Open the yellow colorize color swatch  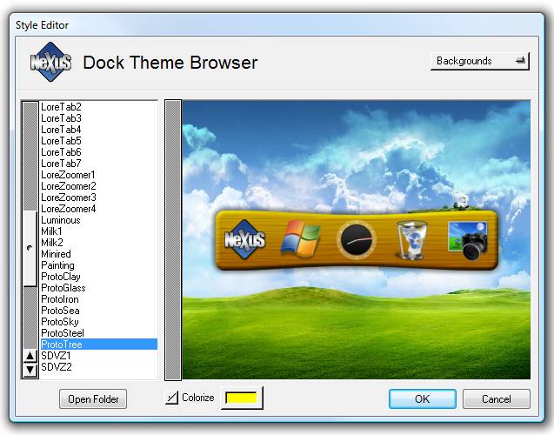click(x=242, y=398)
